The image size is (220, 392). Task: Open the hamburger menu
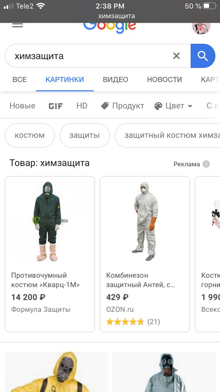[18, 25]
